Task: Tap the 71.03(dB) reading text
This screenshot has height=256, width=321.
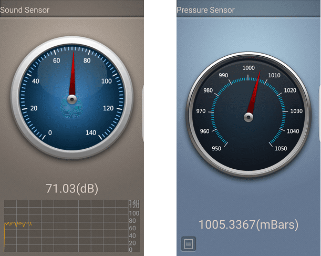Action: pyautogui.click(x=72, y=189)
